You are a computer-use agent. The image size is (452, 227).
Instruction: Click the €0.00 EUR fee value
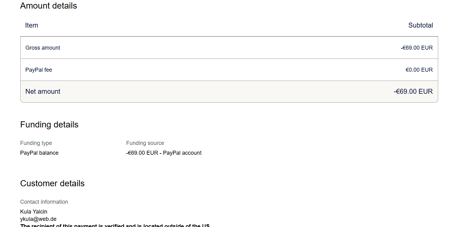click(x=419, y=70)
